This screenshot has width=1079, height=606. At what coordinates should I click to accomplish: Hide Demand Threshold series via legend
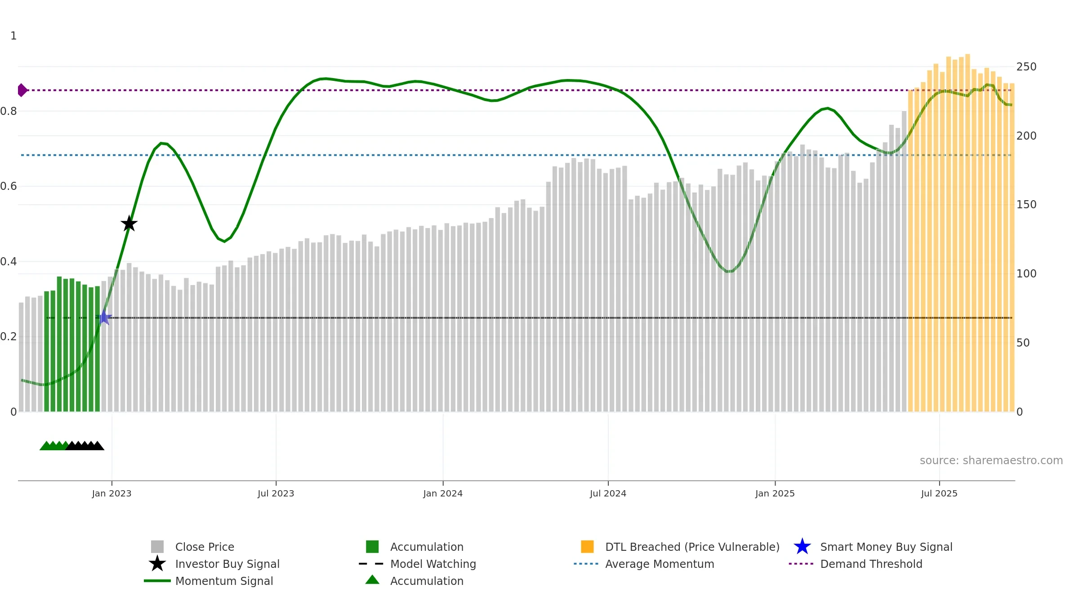coord(871,564)
